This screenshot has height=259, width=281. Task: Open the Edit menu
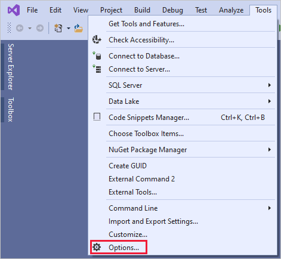(x=55, y=10)
